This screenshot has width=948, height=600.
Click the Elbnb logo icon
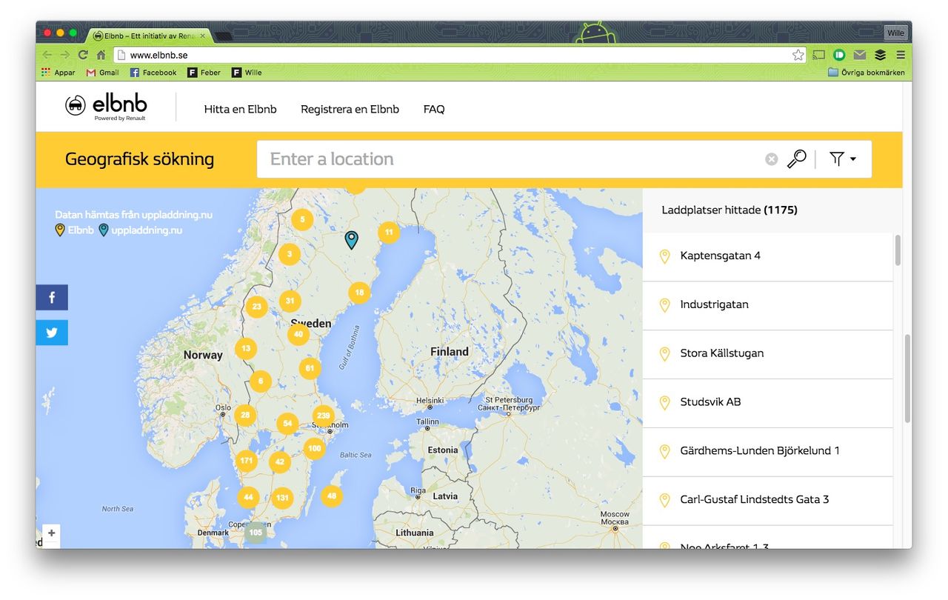pyautogui.click(x=77, y=104)
